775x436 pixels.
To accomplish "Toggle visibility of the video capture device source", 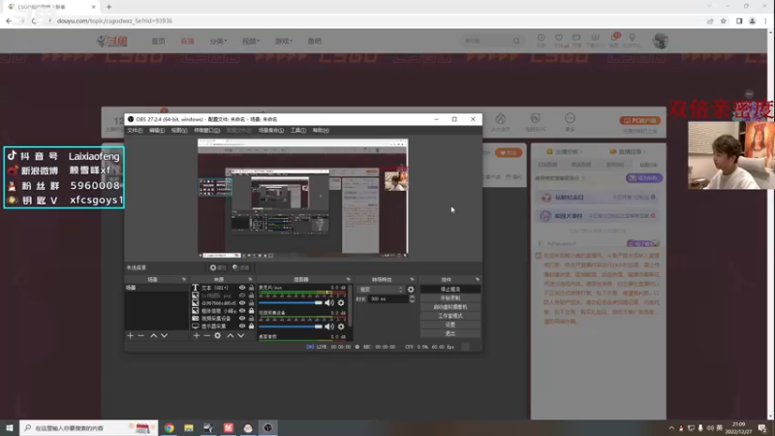I will tap(242, 319).
